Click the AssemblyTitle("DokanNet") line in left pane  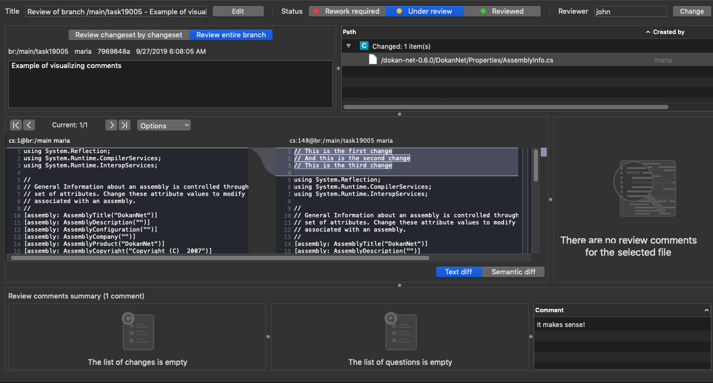[x=90, y=215]
